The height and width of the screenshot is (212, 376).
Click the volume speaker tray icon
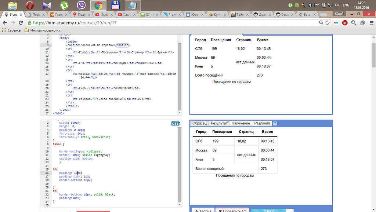click(x=337, y=5)
